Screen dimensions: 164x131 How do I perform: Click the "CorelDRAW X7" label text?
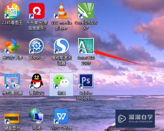[86, 25]
